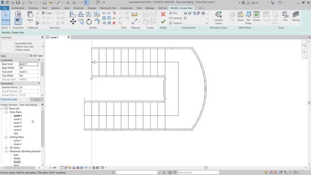Click the Edit Type button
This screenshot has width=311, height=175.
pyautogui.click(x=36, y=56)
